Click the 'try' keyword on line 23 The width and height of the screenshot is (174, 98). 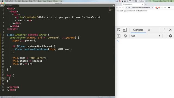(9, 75)
